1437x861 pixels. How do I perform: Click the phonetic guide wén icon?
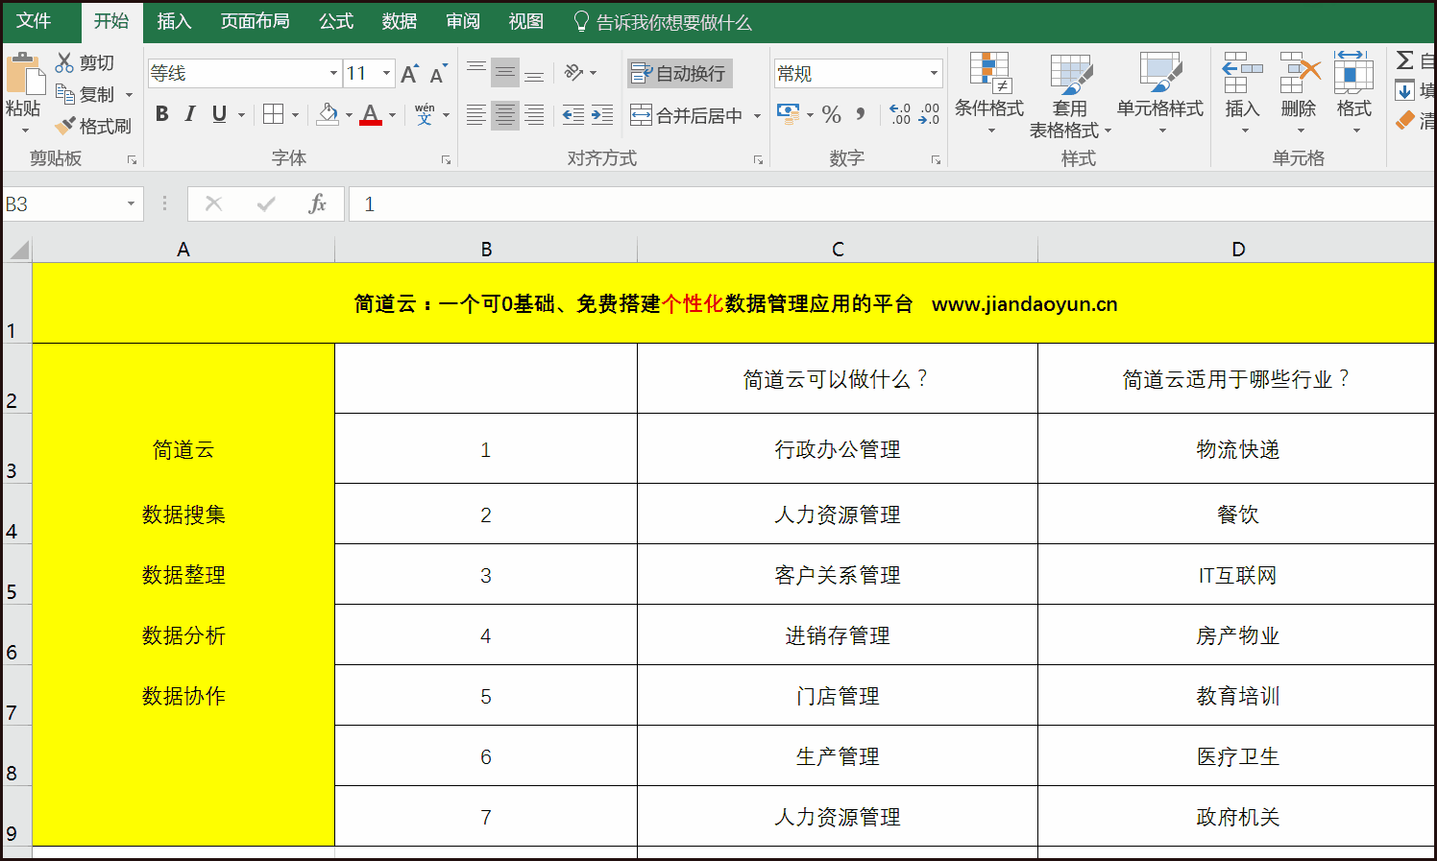tap(425, 114)
